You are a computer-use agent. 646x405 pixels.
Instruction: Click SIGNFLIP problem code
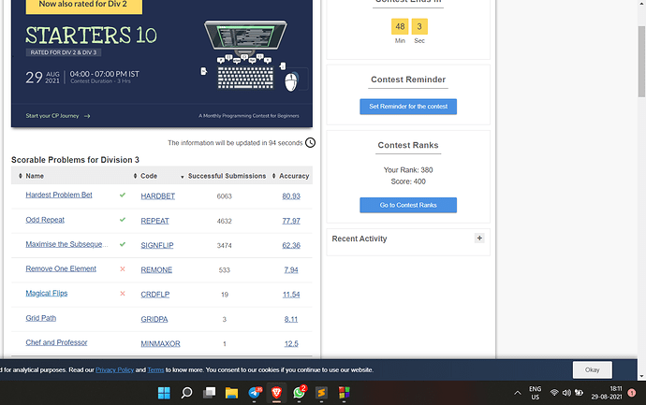[157, 245]
